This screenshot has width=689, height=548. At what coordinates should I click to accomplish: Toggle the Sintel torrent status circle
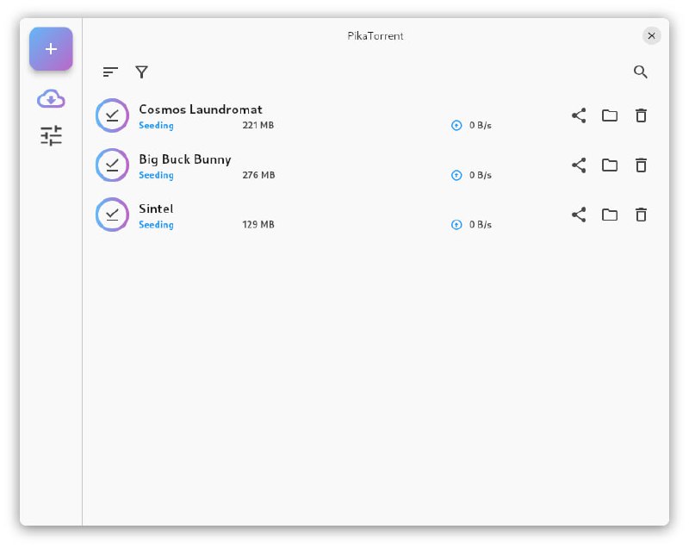[x=112, y=215]
